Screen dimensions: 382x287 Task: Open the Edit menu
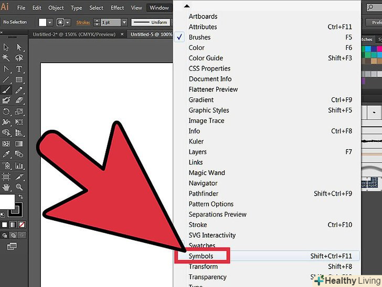(37, 8)
